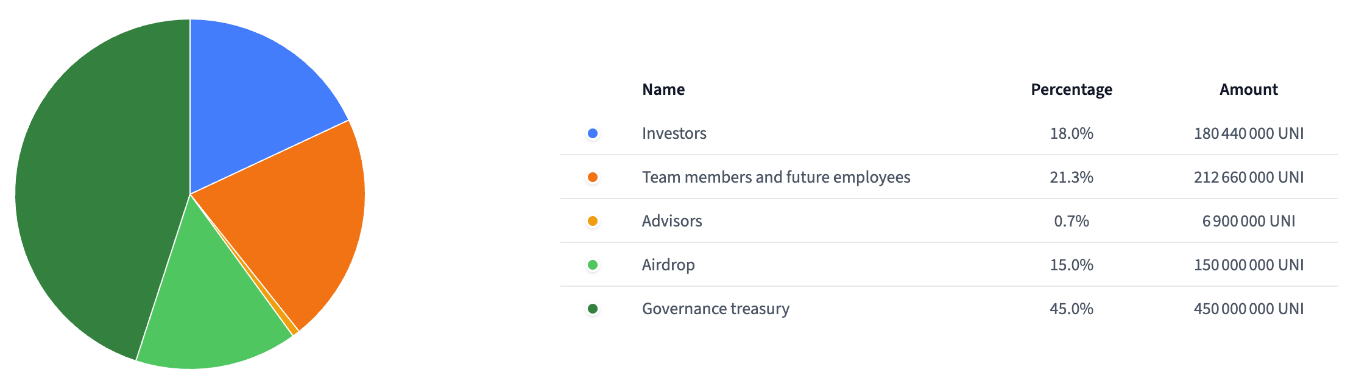Select the orange Team members pie slice

pyautogui.click(x=292, y=219)
